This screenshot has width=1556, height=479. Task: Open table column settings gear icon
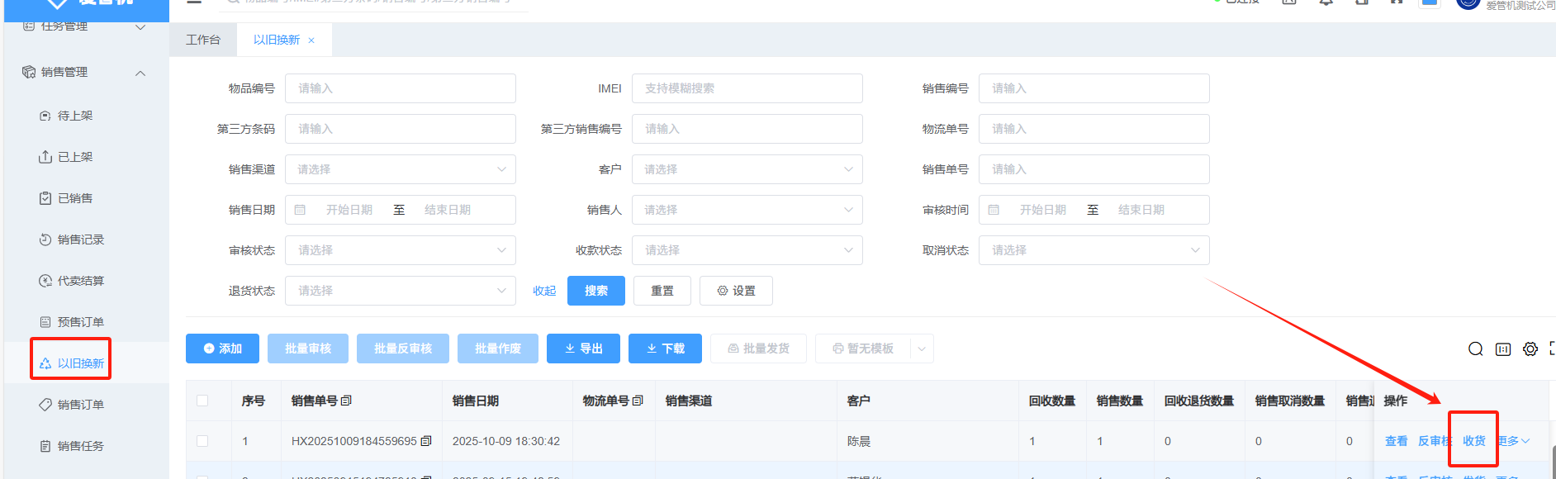click(1530, 349)
